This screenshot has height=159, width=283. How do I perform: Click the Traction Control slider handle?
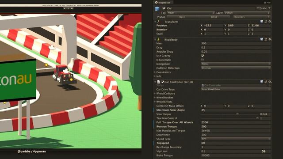[257, 118]
